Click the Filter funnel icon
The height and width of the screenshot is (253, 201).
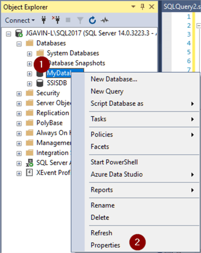coord(80,21)
